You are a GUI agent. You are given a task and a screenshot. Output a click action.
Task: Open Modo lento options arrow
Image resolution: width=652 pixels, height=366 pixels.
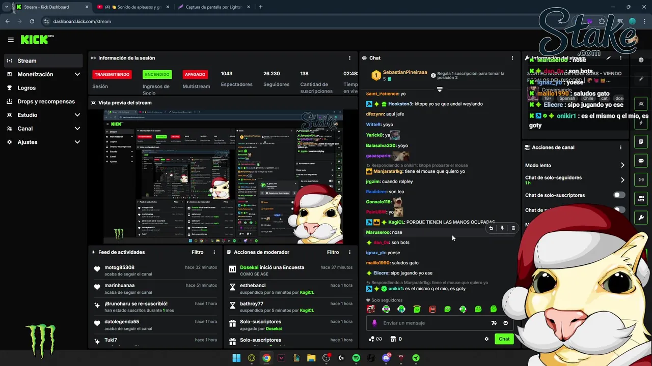pyautogui.click(x=622, y=165)
